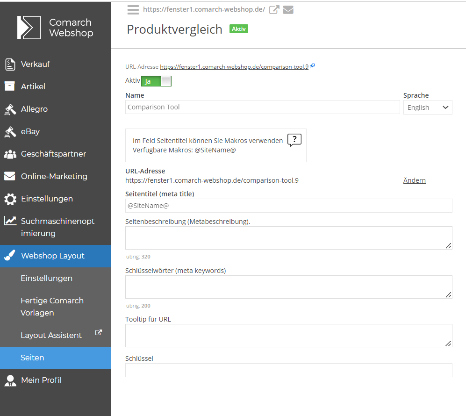Open the Sprache English dropdown
This screenshot has height=416, width=466.
tap(428, 107)
